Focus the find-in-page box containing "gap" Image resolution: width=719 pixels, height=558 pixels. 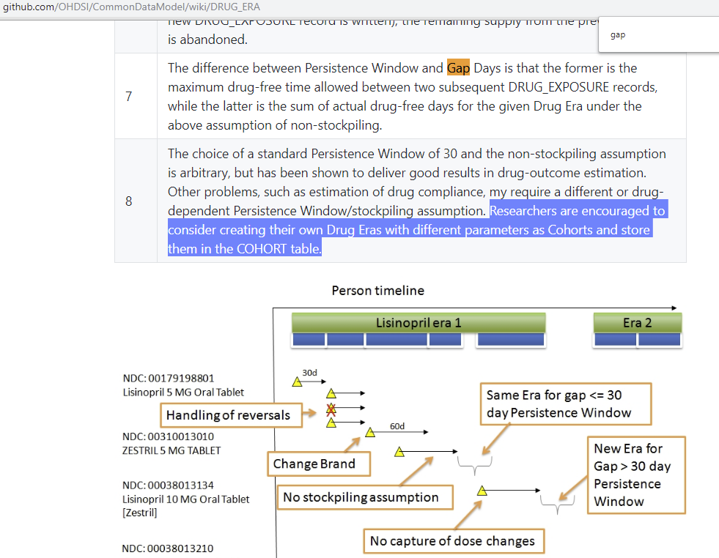659,35
